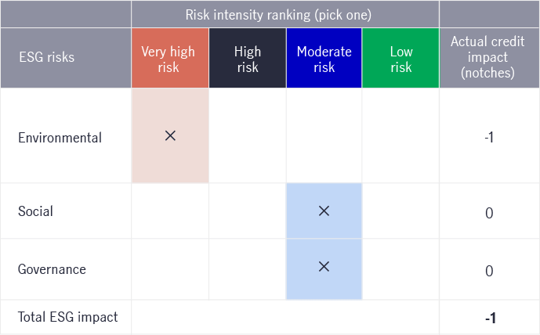Click Social credit impact value 0
540x335 pixels.
[x=489, y=213]
